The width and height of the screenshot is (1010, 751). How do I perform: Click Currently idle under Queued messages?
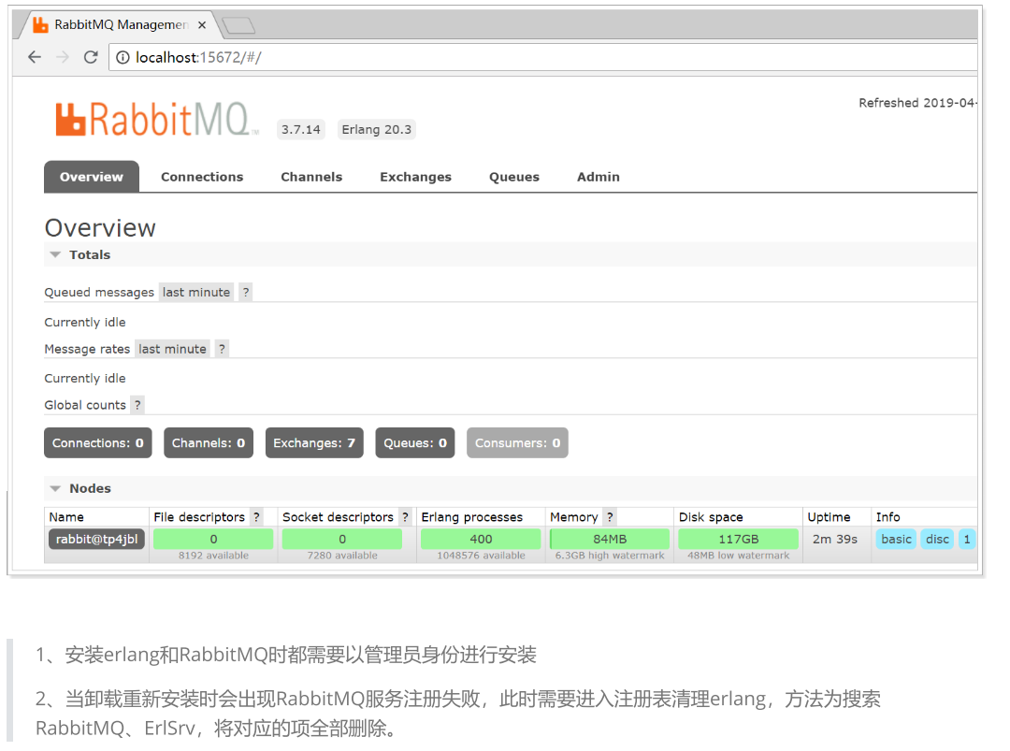coord(85,322)
